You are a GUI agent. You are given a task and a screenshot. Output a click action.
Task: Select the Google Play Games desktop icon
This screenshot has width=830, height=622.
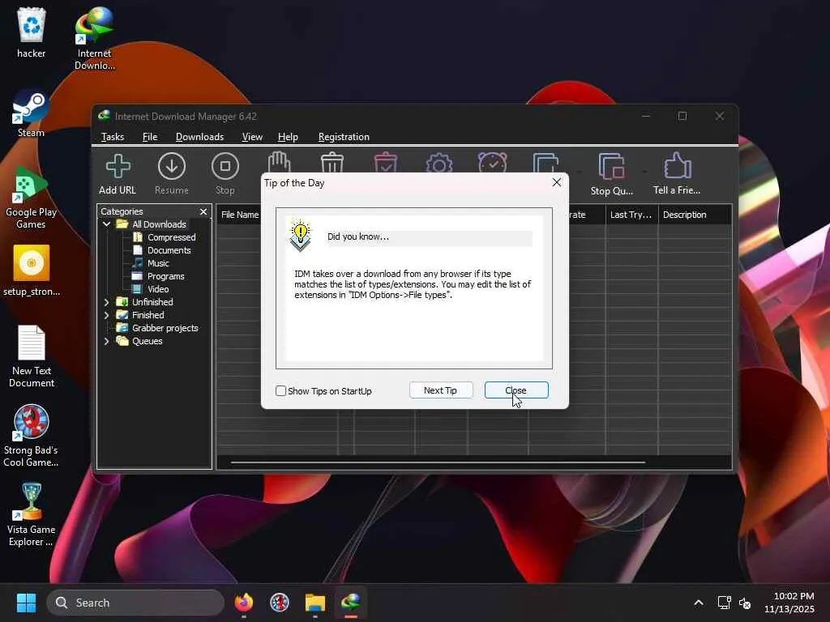[x=32, y=198]
